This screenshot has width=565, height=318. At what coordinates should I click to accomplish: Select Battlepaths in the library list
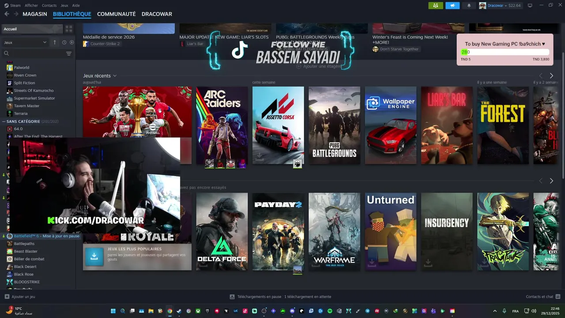pyautogui.click(x=24, y=244)
